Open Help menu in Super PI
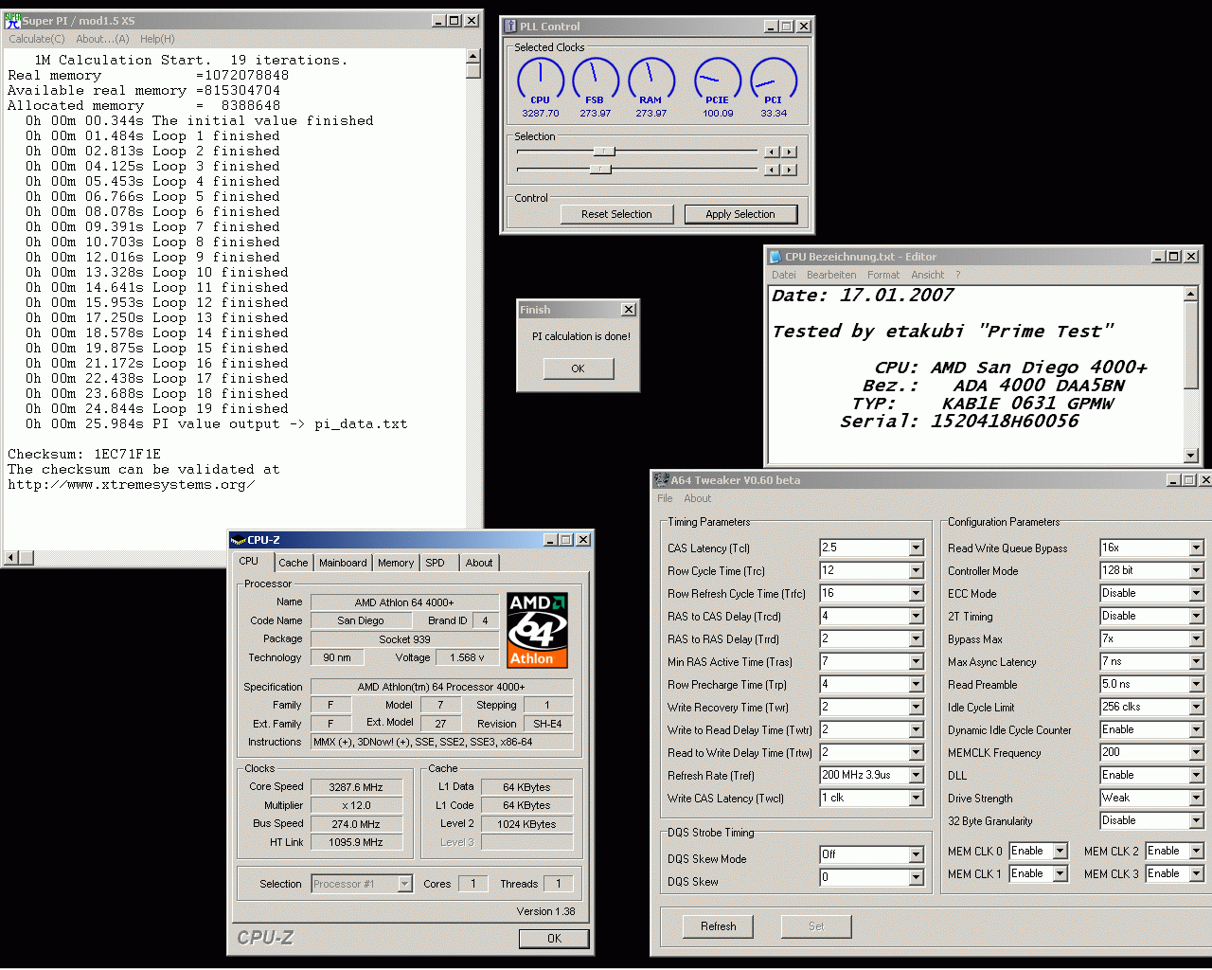The height and width of the screenshot is (970, 1212). (157, 39)
